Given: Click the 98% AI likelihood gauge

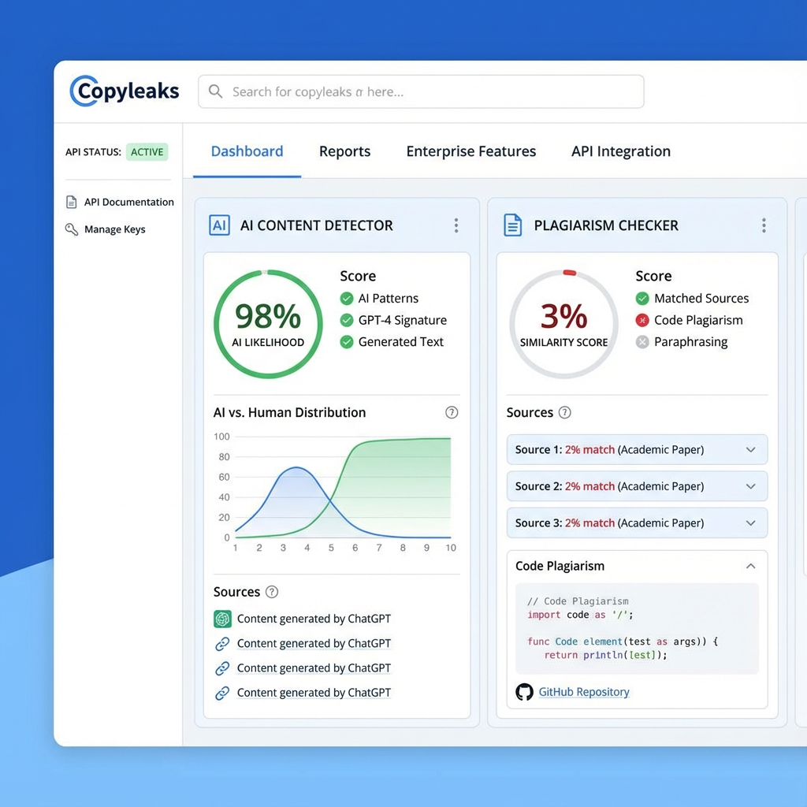Looking at the screenshot, I should [x=268, y=324].
